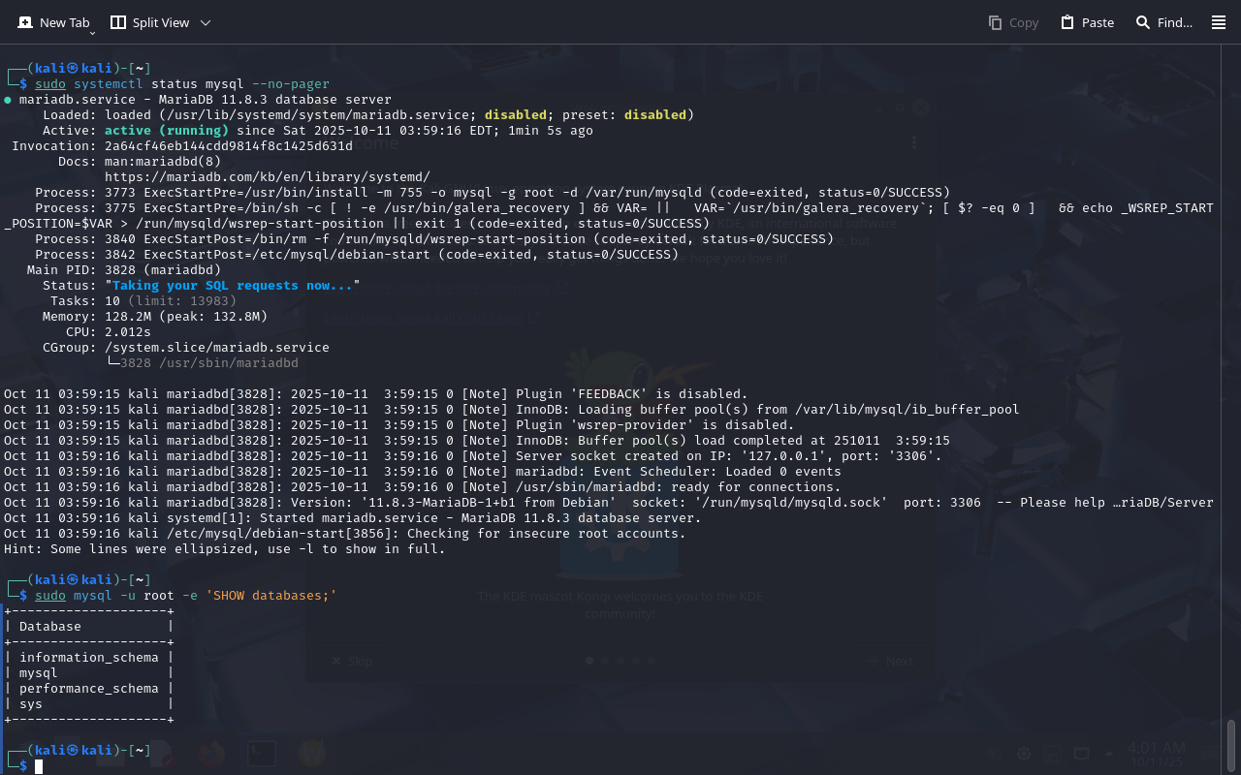This screenshot has height=775, width=1241.
Task: Click the Split View icon
Action: click(118, 22)
